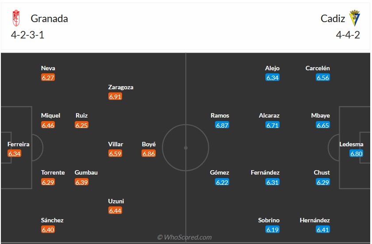
Task: Open the Cadiz team name link
Action: pyautogui.click(x=333, y=18)
